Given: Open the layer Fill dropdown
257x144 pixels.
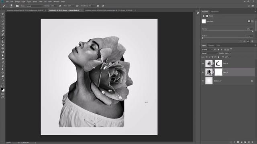Looking at the screenshot, I should pos(230,57).
